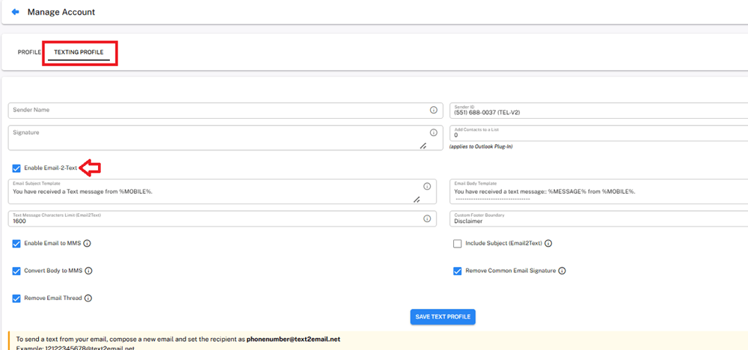The height and width of the screenshot is (350, 748).
Task: Click the phonenumber@text2email.net address text
Action: 293,340
